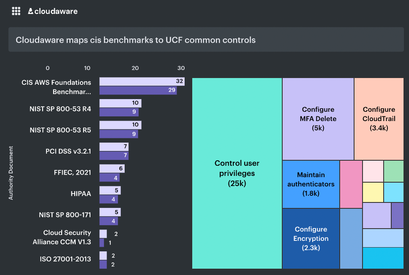Click the 'FFIEC, 2021' label
The image size is (409, 275).
click(x=73, y=173)
